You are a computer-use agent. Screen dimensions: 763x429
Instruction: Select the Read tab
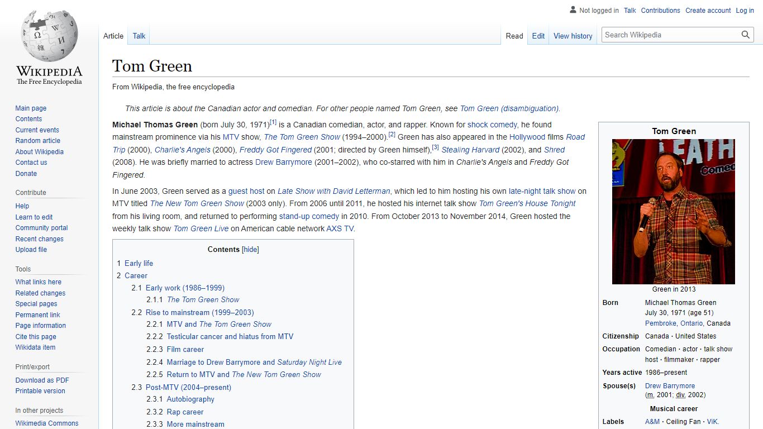tap(514, 36)
